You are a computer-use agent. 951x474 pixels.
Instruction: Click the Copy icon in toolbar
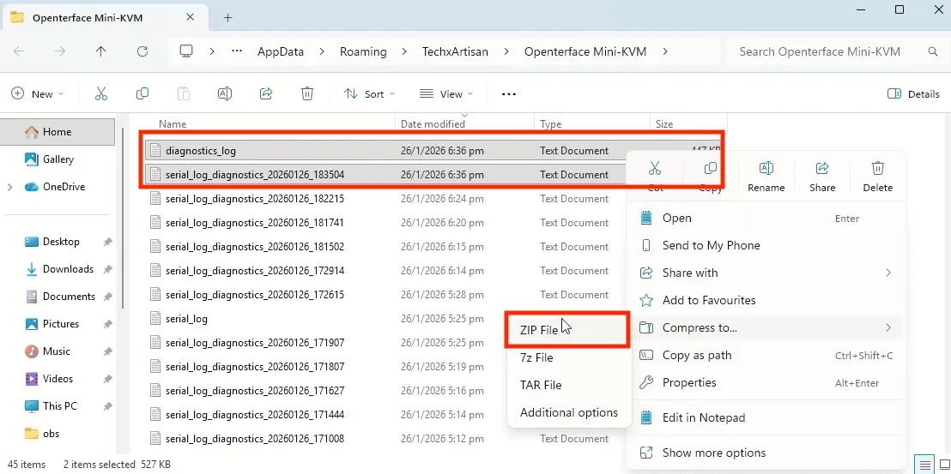[142, 93]
